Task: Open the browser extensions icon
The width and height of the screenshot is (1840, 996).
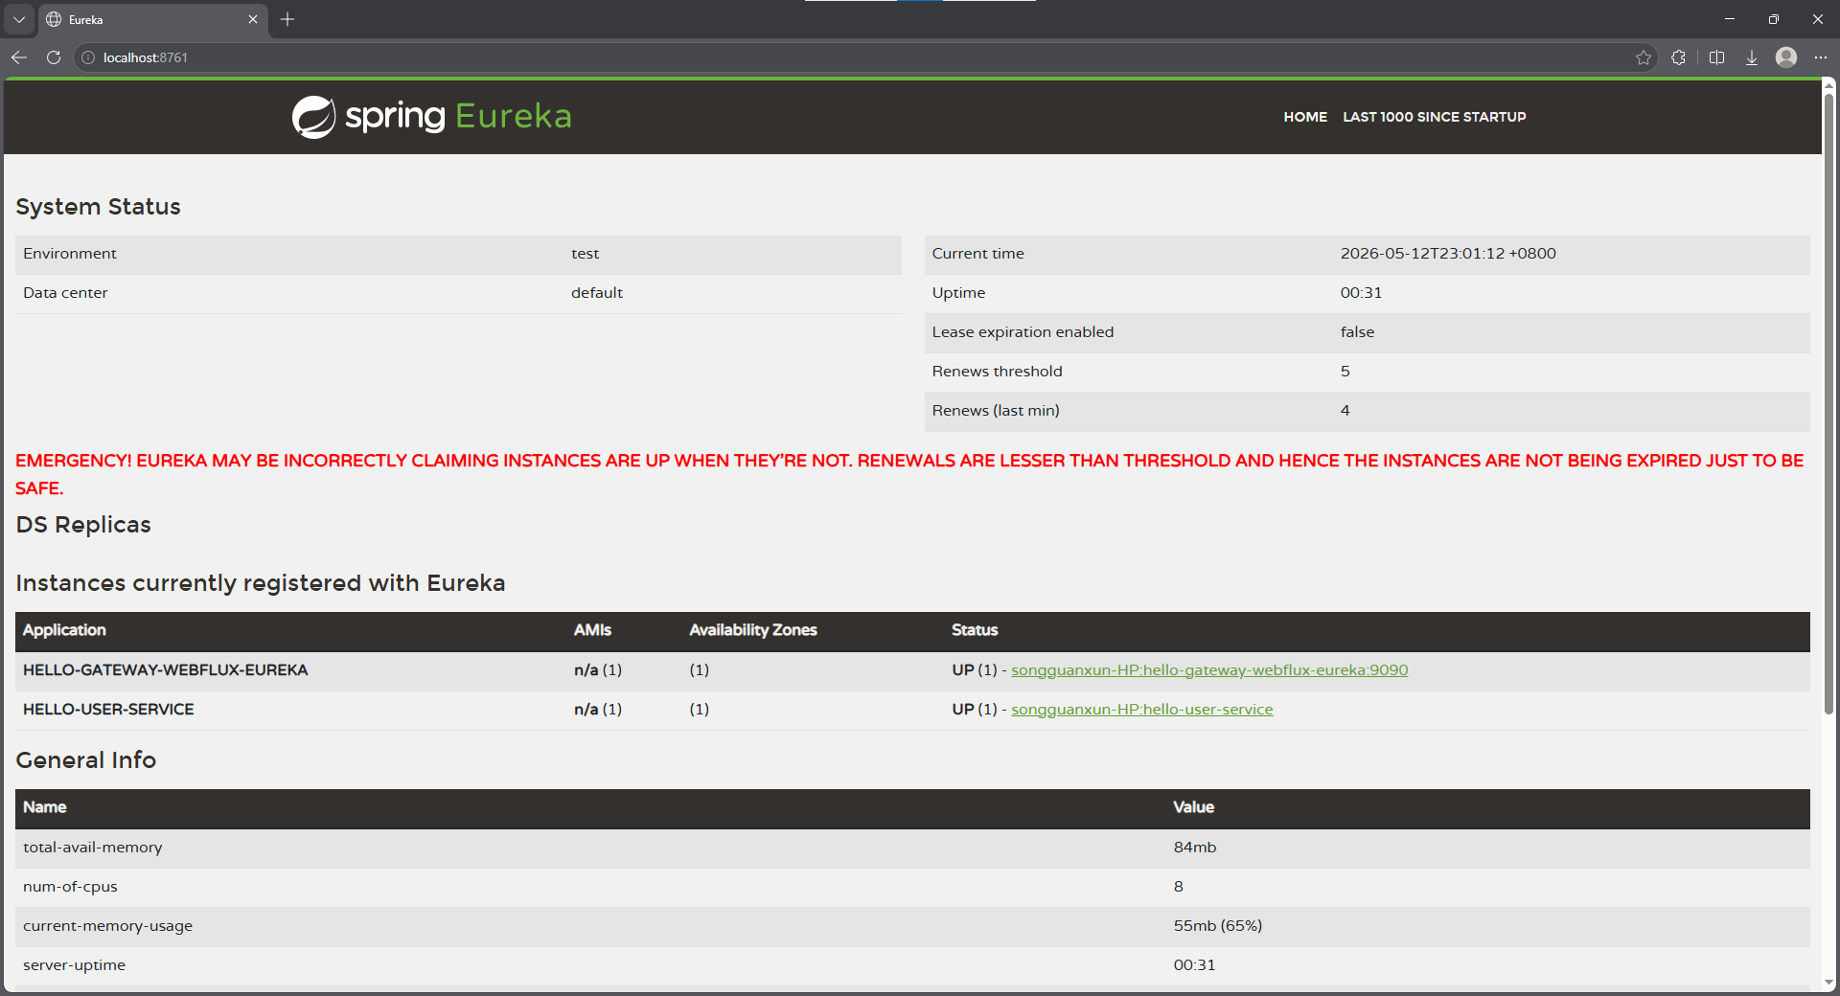Action: [x=1678, y=57]
